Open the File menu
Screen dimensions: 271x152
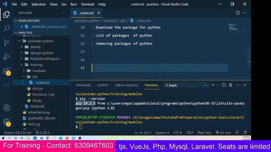tap(14, 4)
